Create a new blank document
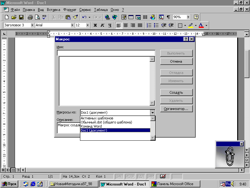This screenshot has height=188, width=250. pyautogui.click(x=7, y=17)
